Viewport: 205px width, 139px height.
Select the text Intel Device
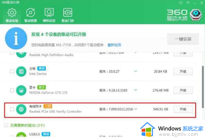tap(38, 74)
